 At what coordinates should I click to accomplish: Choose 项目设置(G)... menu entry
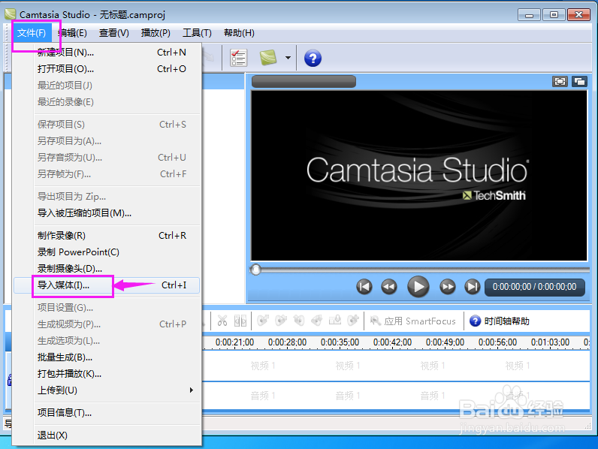point(107,308)
